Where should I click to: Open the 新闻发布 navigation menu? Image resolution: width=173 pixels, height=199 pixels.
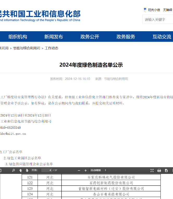[54, 37]
